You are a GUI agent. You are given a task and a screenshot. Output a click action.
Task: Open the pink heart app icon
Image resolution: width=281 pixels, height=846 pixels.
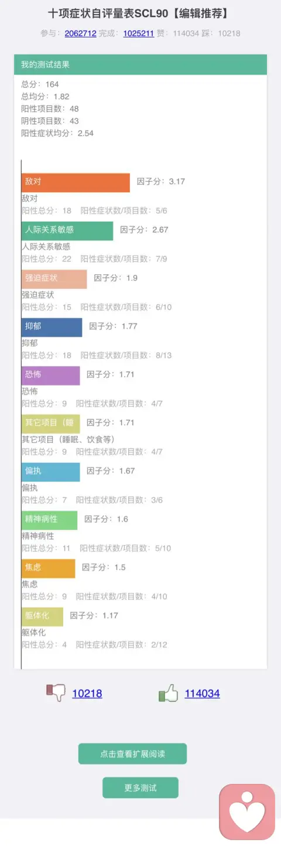coord(247,812)
